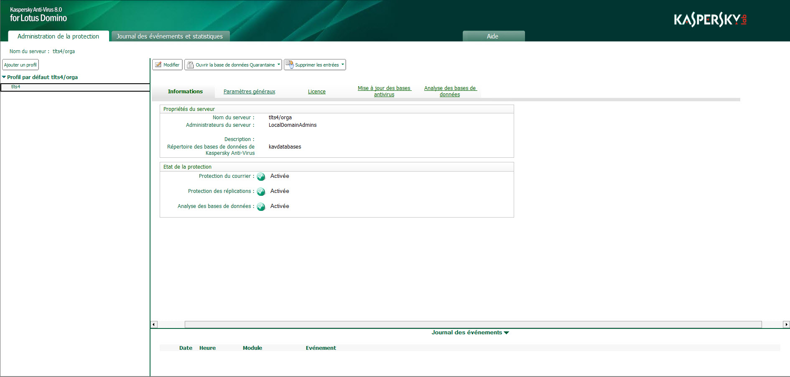The width and height of the screenshot is (790, 377).
Task: Open the Paramètres généraux tab
Action: [x=249, y=91]
